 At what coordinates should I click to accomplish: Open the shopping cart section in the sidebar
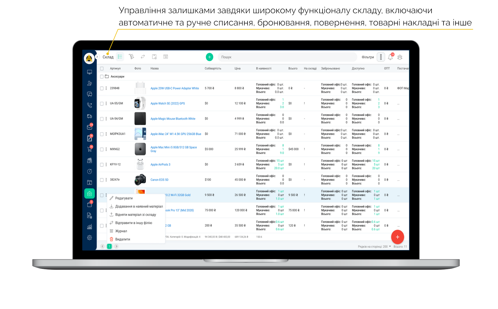tap(90, 149)
